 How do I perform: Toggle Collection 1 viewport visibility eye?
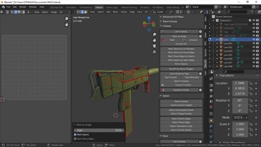coord(254,20)
